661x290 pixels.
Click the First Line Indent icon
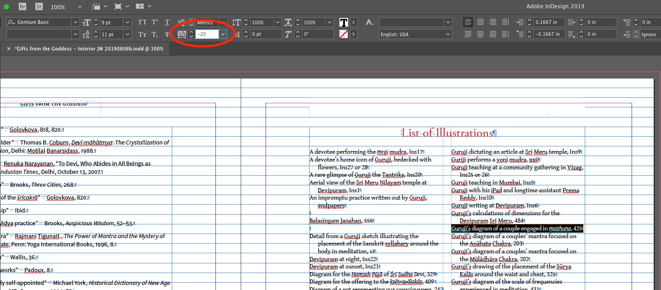pyautogui.click(x=520, y=34)
